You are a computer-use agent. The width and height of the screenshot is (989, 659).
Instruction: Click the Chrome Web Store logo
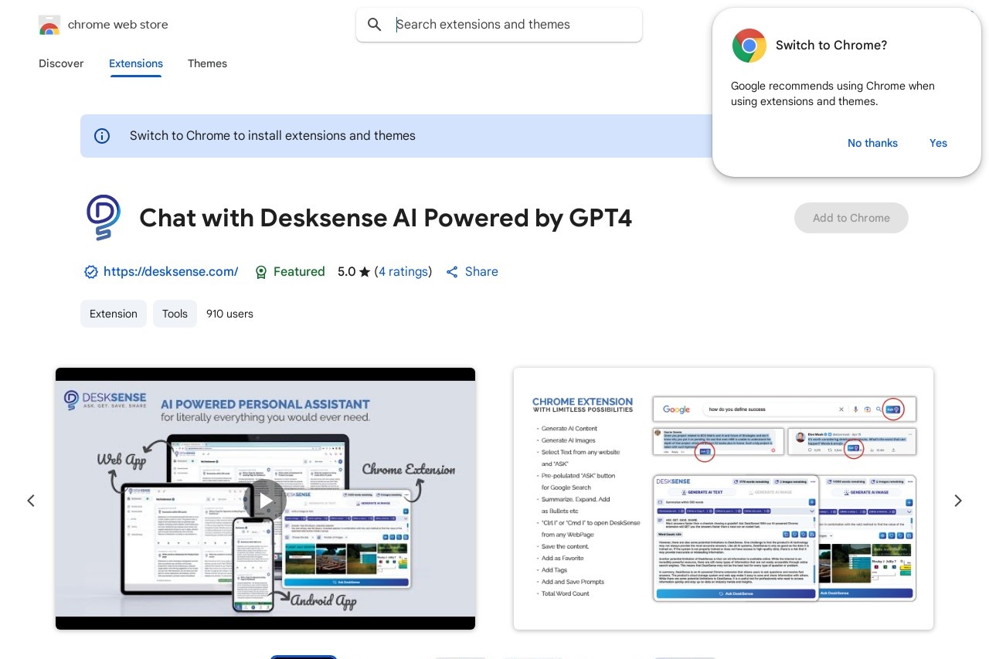tap(49, 25)
